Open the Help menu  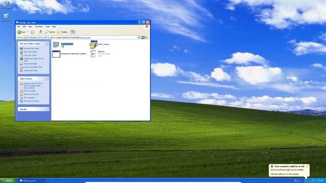[x=54, y=26]
